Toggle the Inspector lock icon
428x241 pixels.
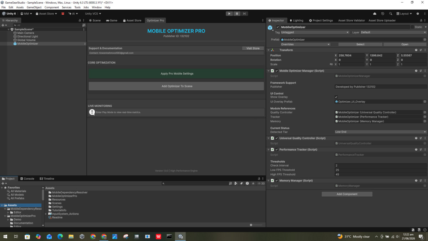421,20
